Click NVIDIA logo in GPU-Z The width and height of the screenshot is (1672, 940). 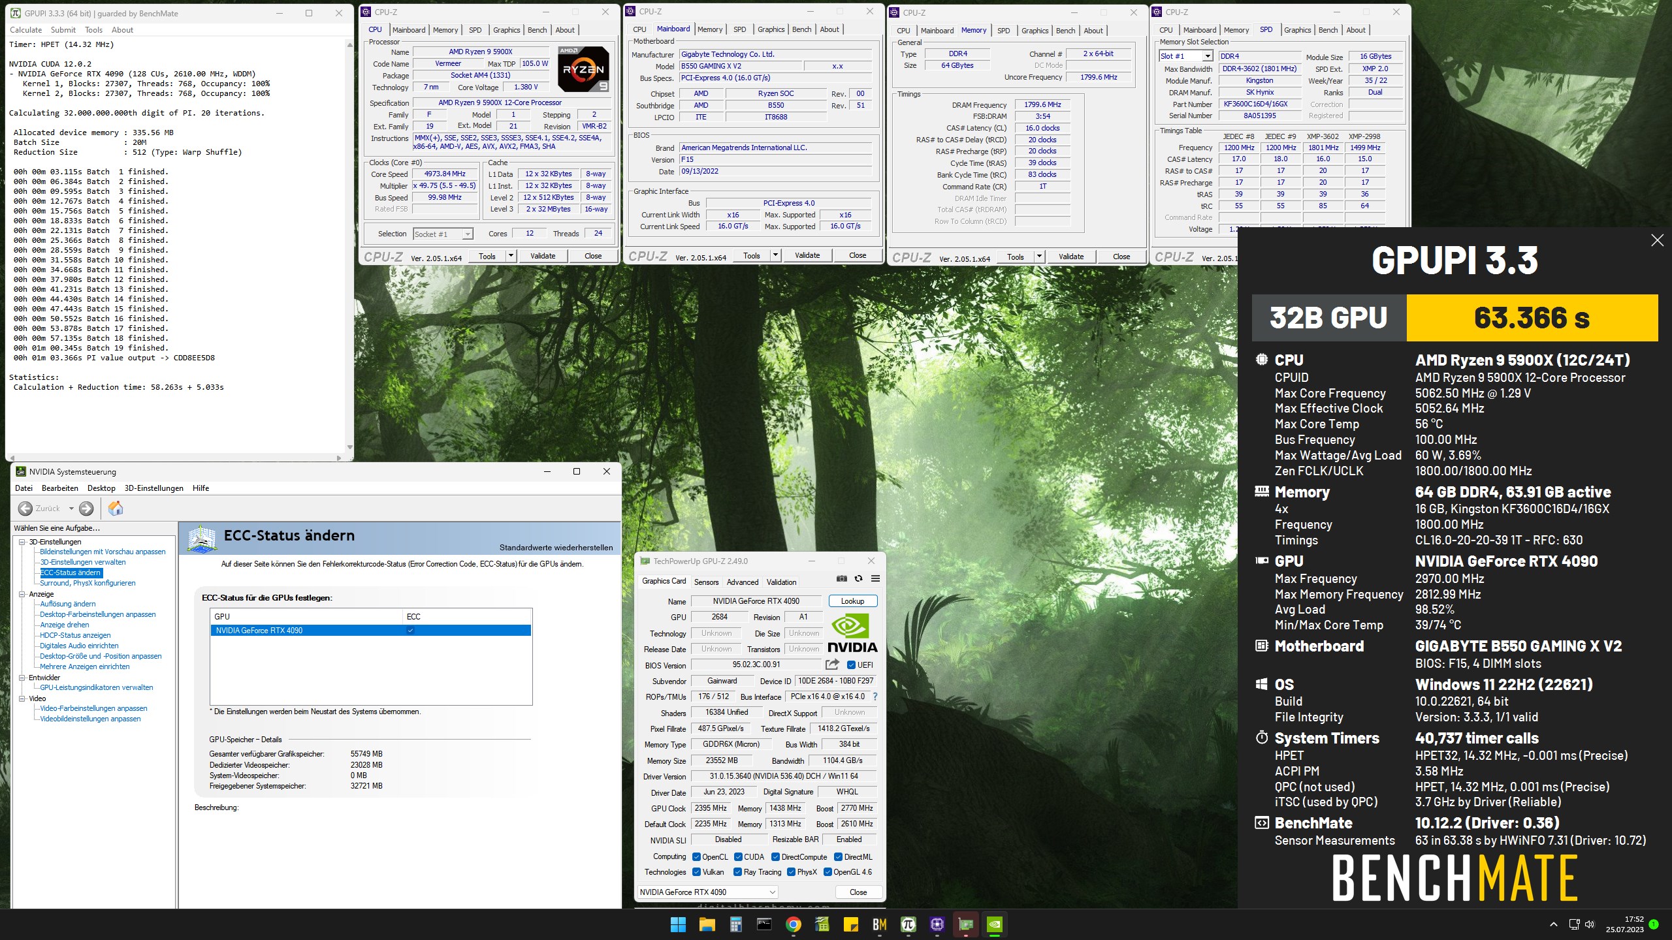click(852, 633)
